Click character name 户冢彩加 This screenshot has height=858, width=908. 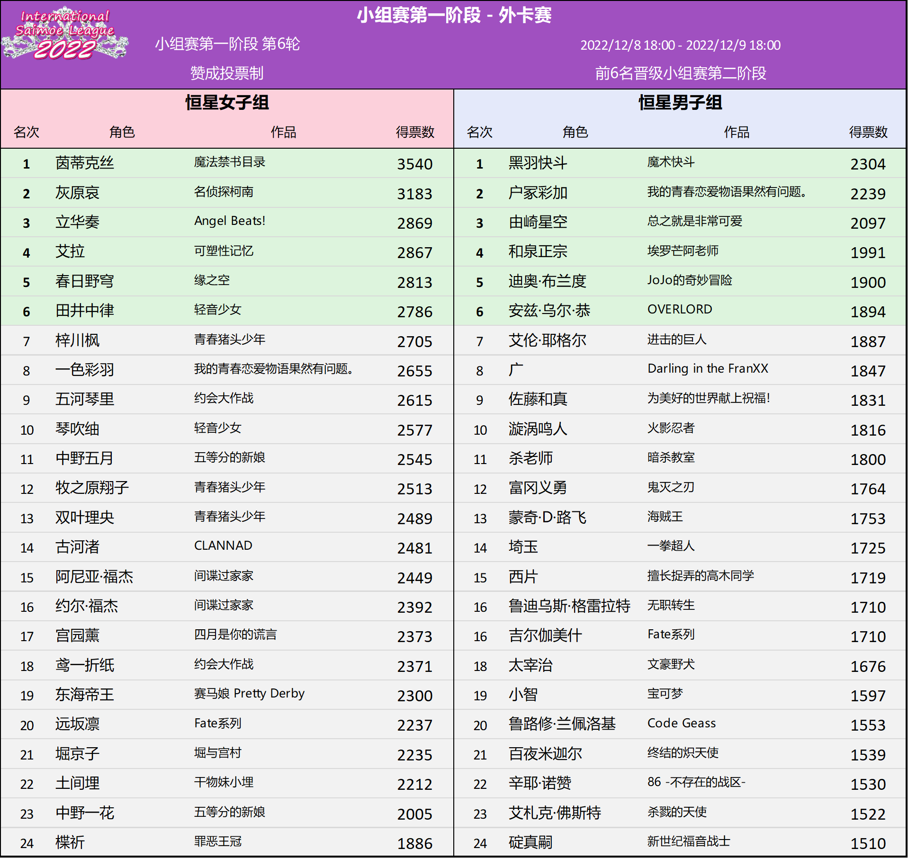pyautogui.click(x=538, y=193)
